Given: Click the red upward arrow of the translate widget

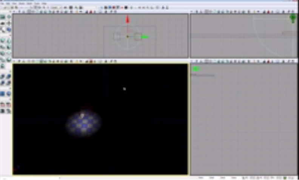Looking at the screenshot, I should (128, 20).
